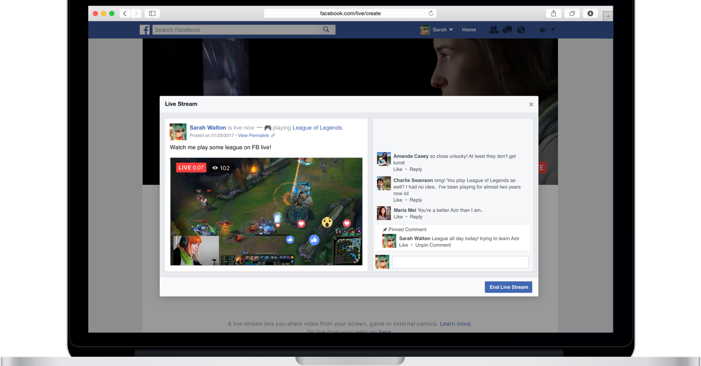Close the Live Stream dialog
Screen dimensions: 701x366
[x=531, y=105]
